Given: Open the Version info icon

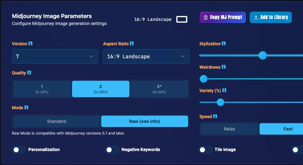Looking at the screenshot, I should pyautogui.click(x=30, y=43).
